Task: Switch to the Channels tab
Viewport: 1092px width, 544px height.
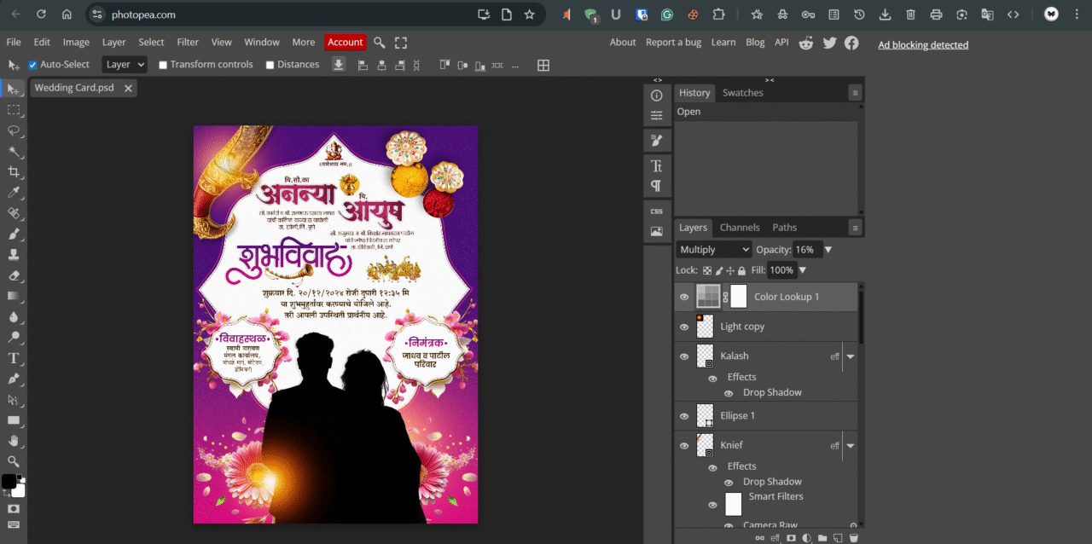Action: (739, 228)
